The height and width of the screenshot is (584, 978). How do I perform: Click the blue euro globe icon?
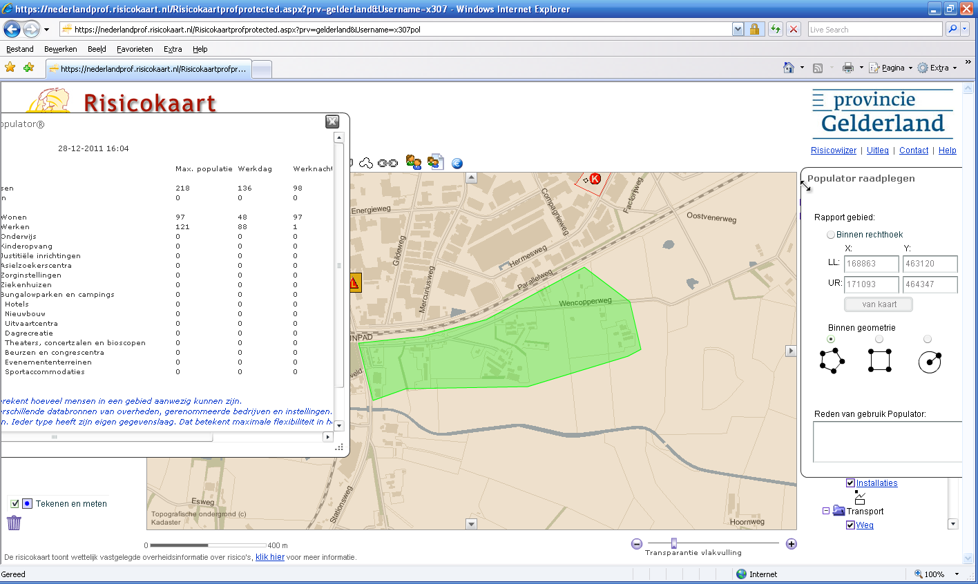point(457,164)
